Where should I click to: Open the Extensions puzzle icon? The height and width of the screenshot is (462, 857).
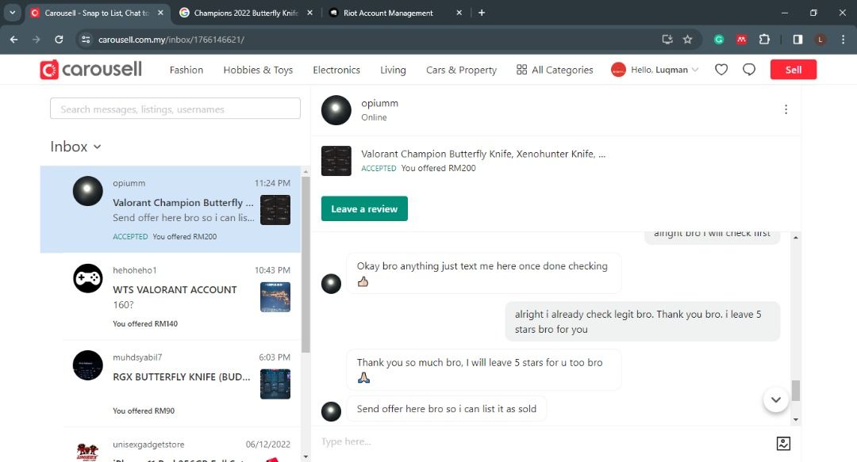click(x=764, y=40)
